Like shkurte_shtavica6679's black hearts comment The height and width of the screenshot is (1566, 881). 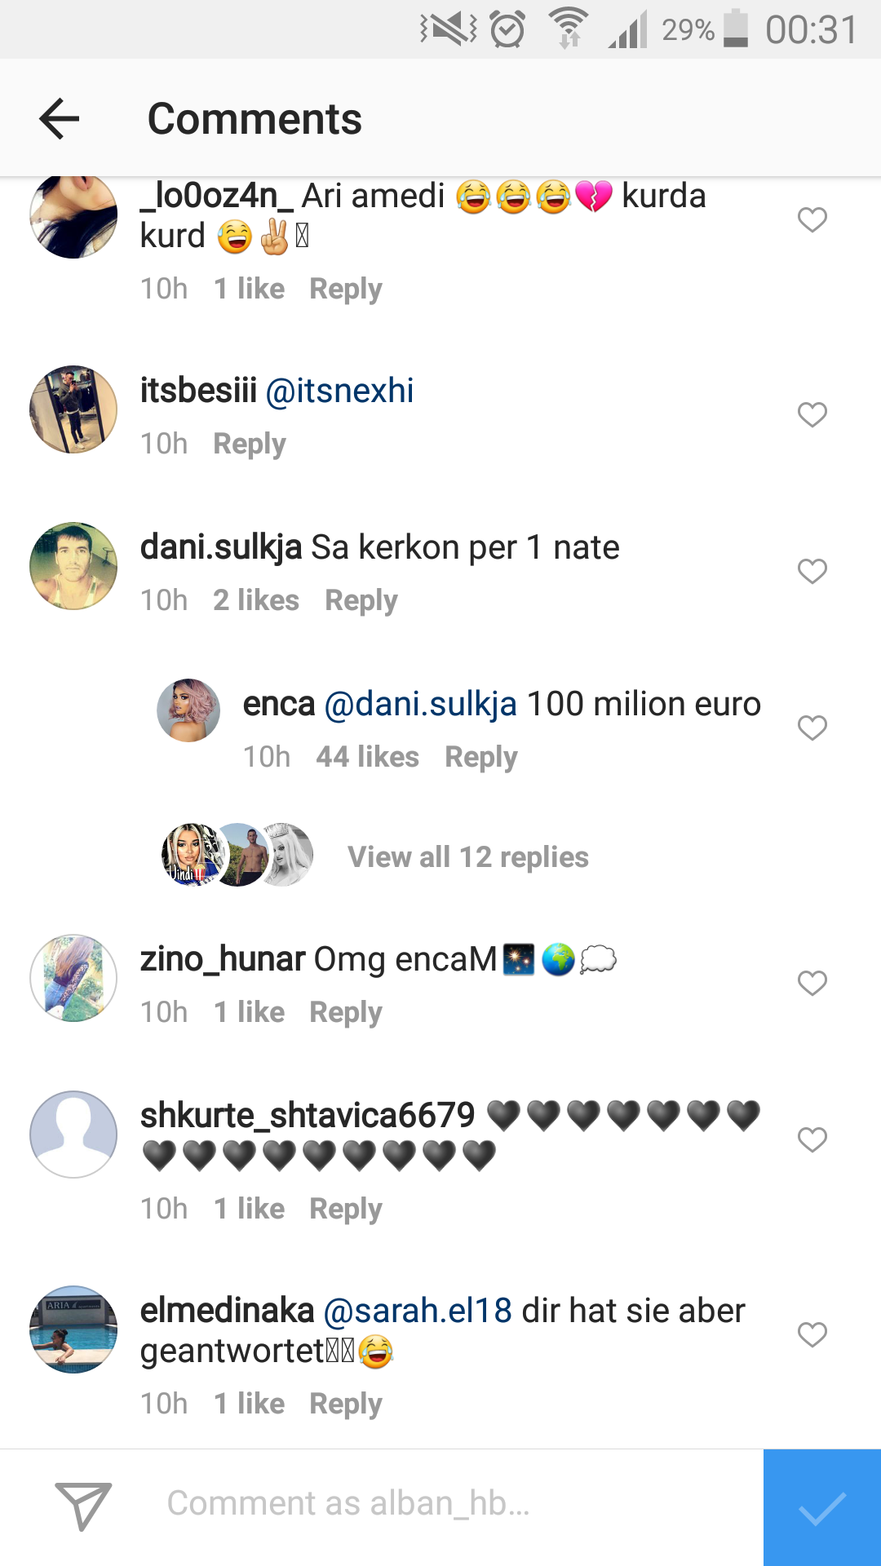click(812, 1139)
